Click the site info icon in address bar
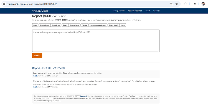 4,4
